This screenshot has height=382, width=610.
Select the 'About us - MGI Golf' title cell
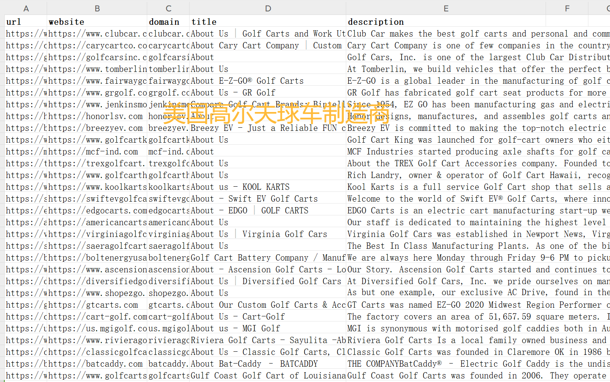point(268,328)
